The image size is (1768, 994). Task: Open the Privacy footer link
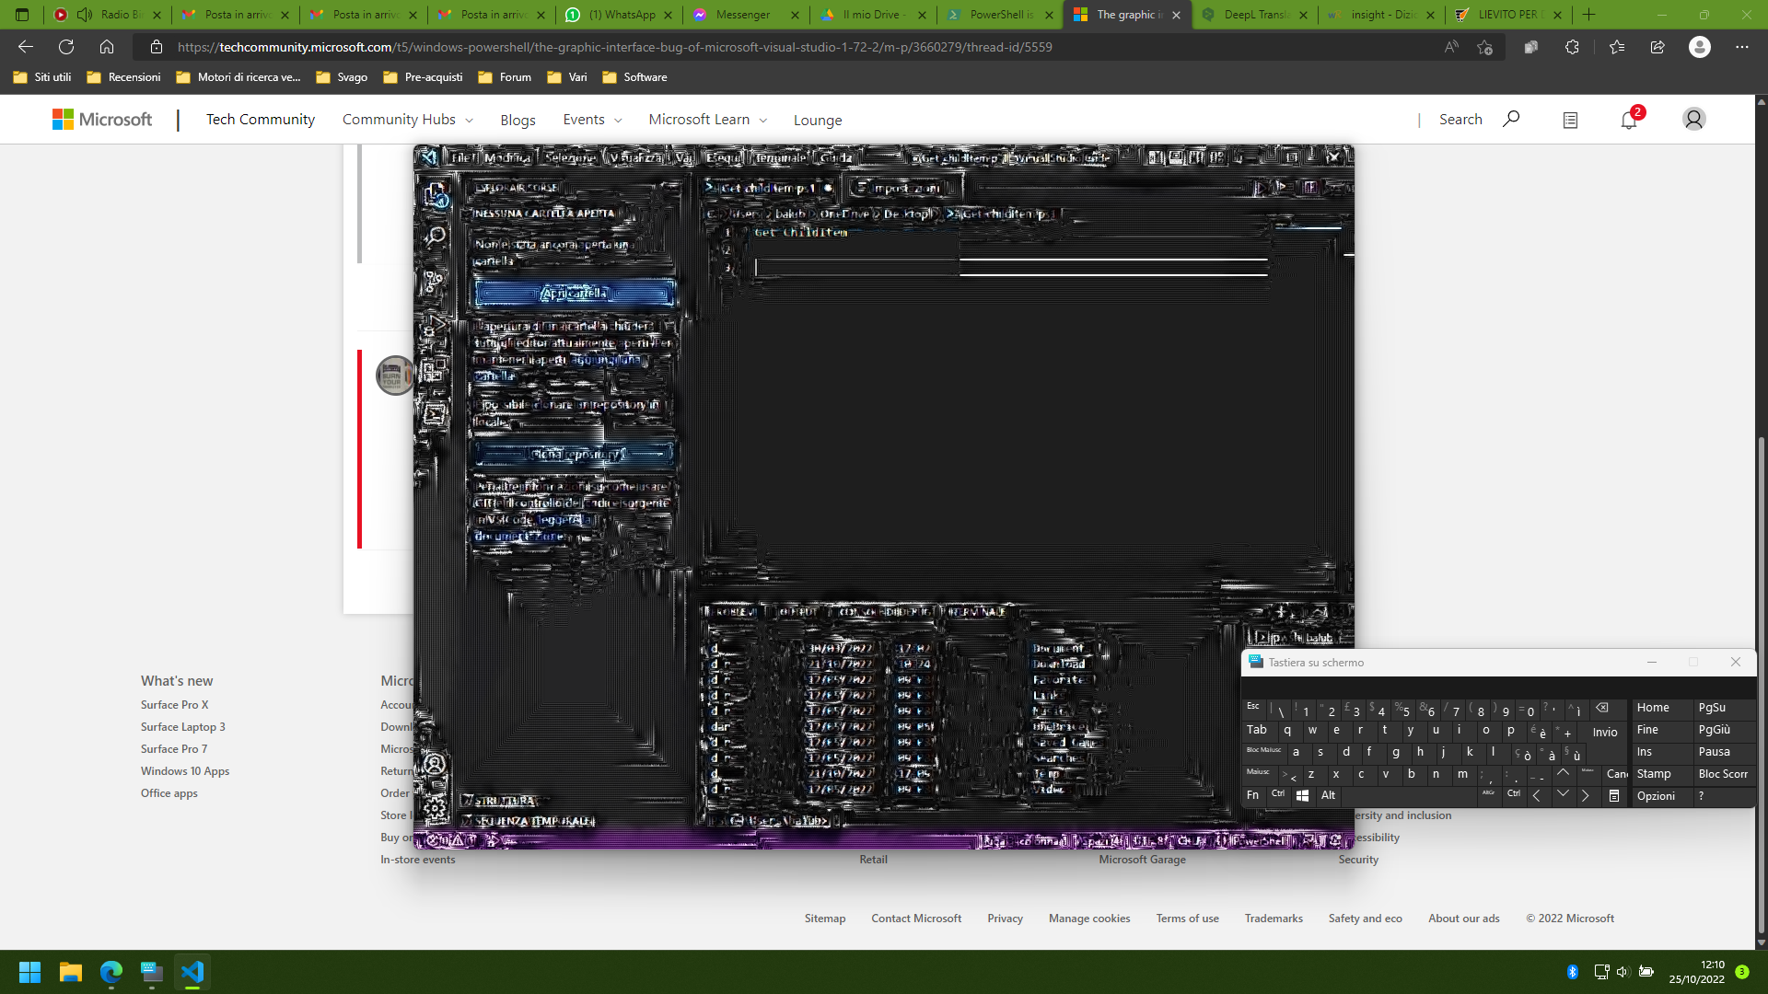[1005, 918]
